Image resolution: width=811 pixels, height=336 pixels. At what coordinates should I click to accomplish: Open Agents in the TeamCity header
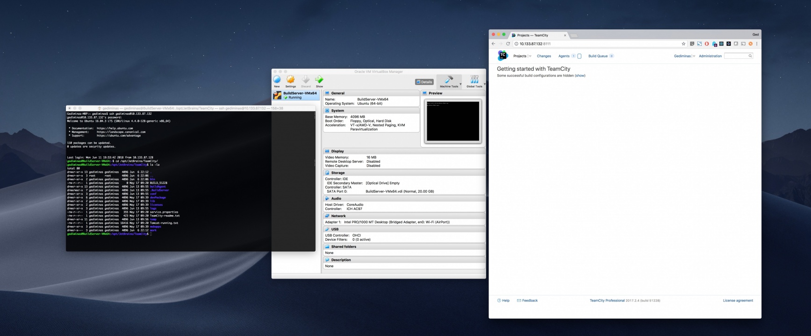[564, 56]
